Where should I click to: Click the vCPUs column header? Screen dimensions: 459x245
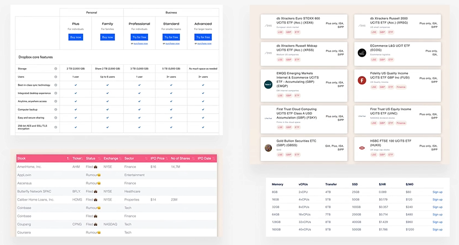click(x=303, y=184)
